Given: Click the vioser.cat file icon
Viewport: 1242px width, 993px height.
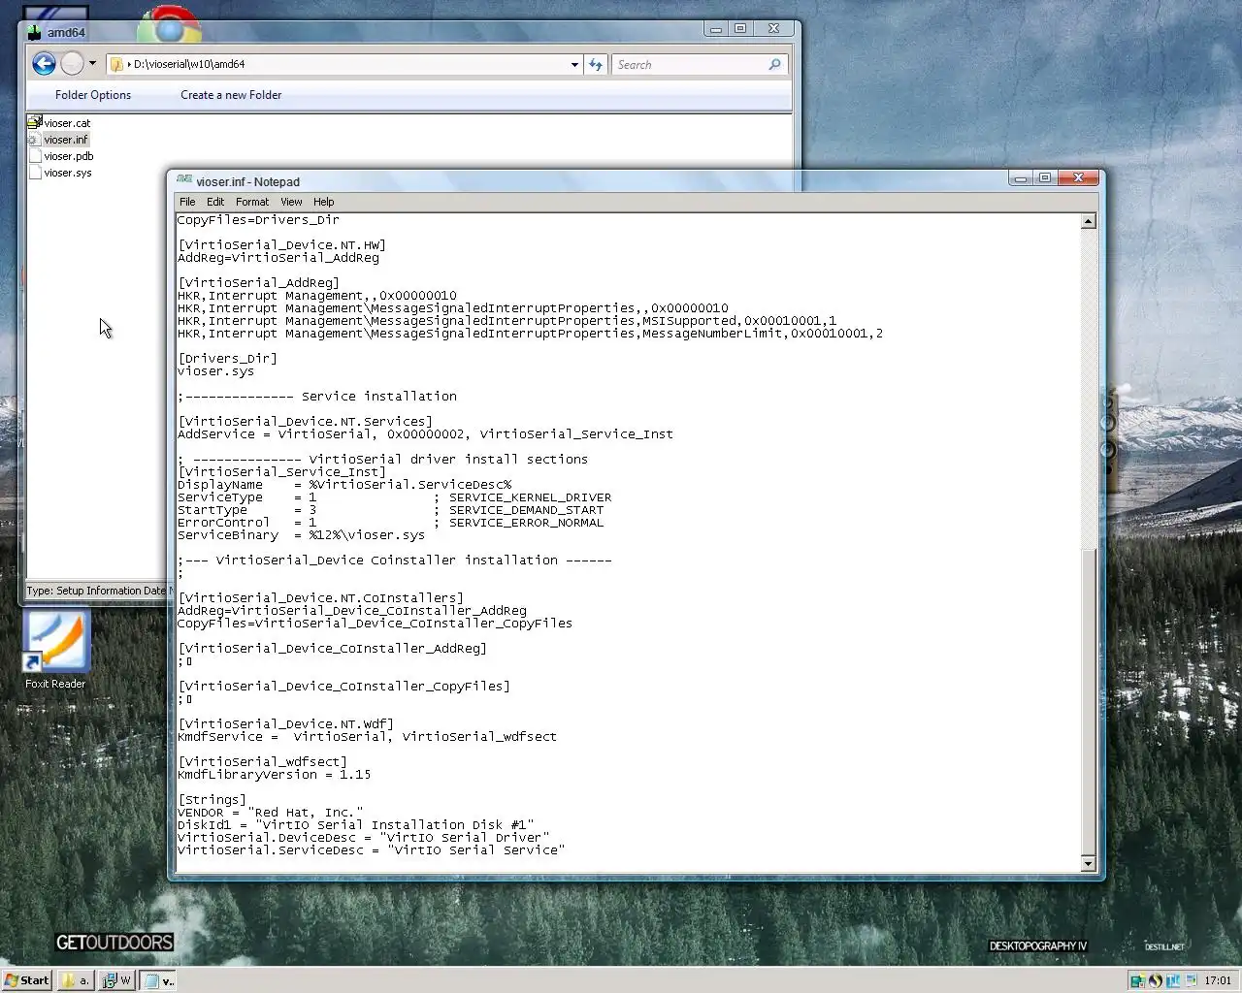Looking at the screenshot, I should tap(35, 123).
